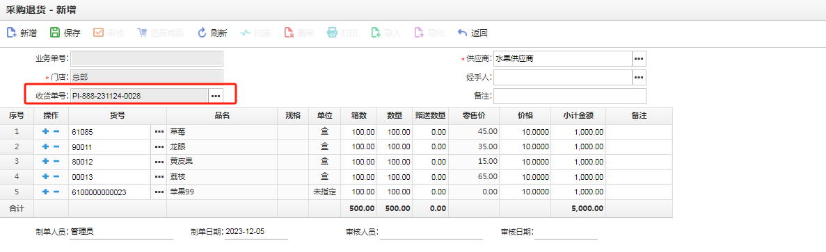The height and width of the screenshot is (252, 826).
Task: Click the 新增 (new) toolbar icon
Action: click(x=12, y=33)
